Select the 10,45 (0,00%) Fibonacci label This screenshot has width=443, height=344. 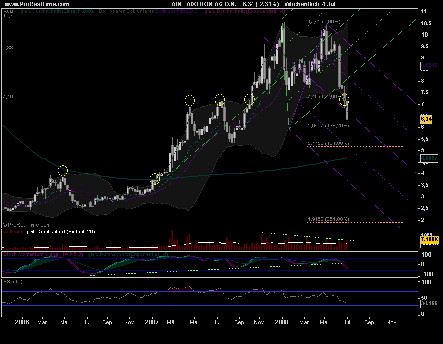click(324, 22)
